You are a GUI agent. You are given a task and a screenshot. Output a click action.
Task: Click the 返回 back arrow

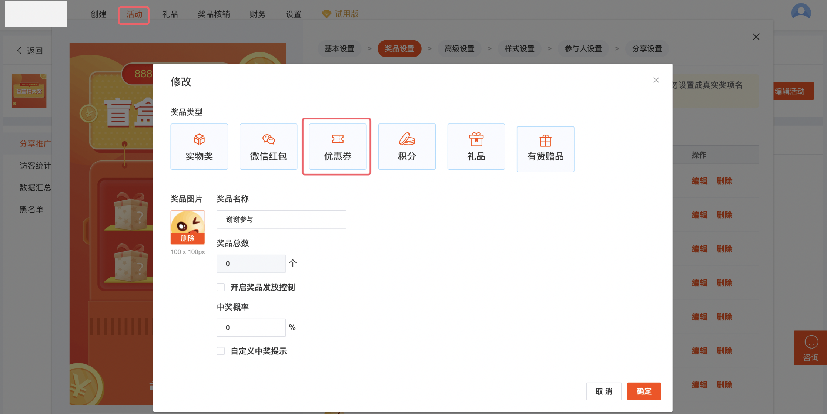pos(30,51)
